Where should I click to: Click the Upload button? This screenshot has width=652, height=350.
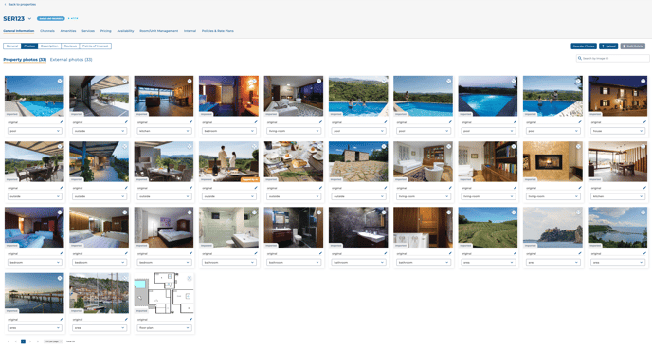coord(607,46)
